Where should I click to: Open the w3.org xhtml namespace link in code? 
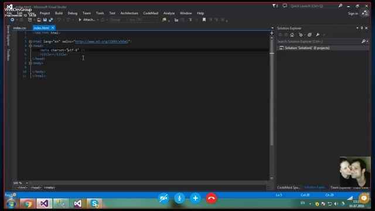(102, 42)
